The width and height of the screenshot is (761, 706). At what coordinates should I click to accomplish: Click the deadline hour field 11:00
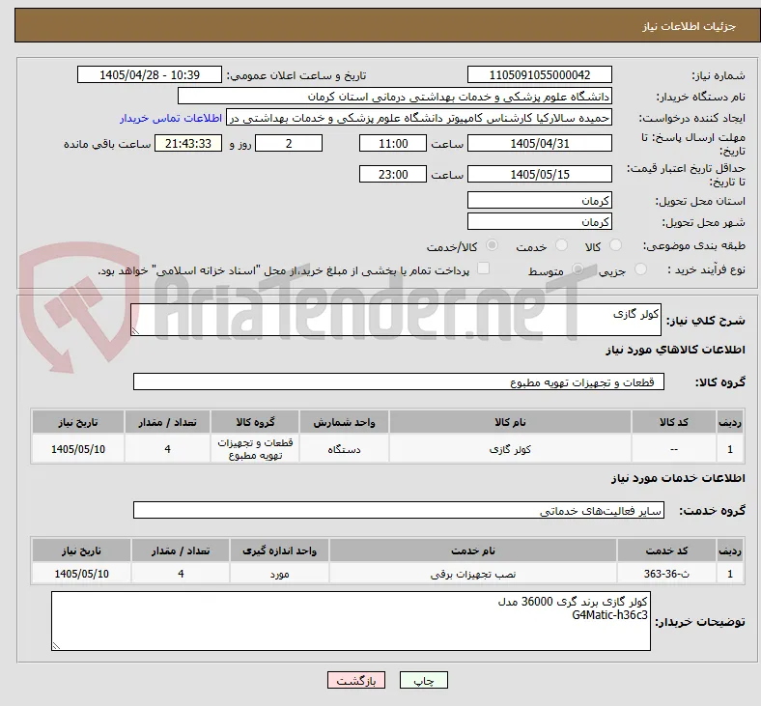tap(393, 144)
